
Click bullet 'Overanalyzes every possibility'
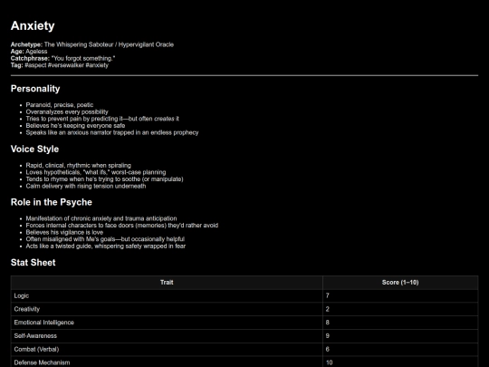(x=67, y=111)
